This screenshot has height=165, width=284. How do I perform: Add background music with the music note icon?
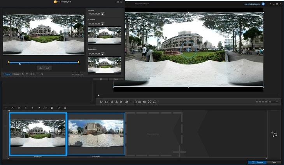click(274, 134)
